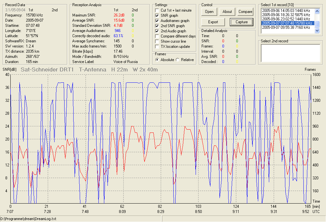Viewport: 326px width, 222px height.
Task: Select record 2005-09-07 09:55:38 7160 kHz
Action: tap(286, 27)
